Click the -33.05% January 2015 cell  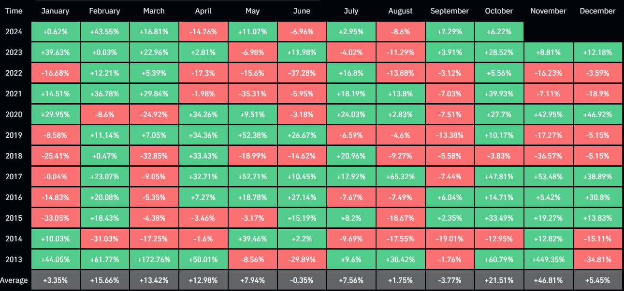[x=55, y=218]
